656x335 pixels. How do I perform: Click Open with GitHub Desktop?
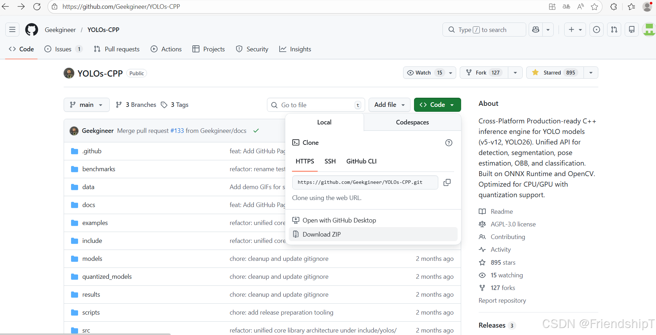click(x=373, y=220)
